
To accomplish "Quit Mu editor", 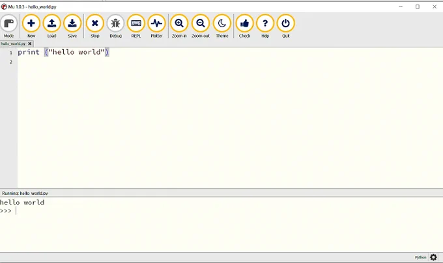I will (x=285, y=26).
